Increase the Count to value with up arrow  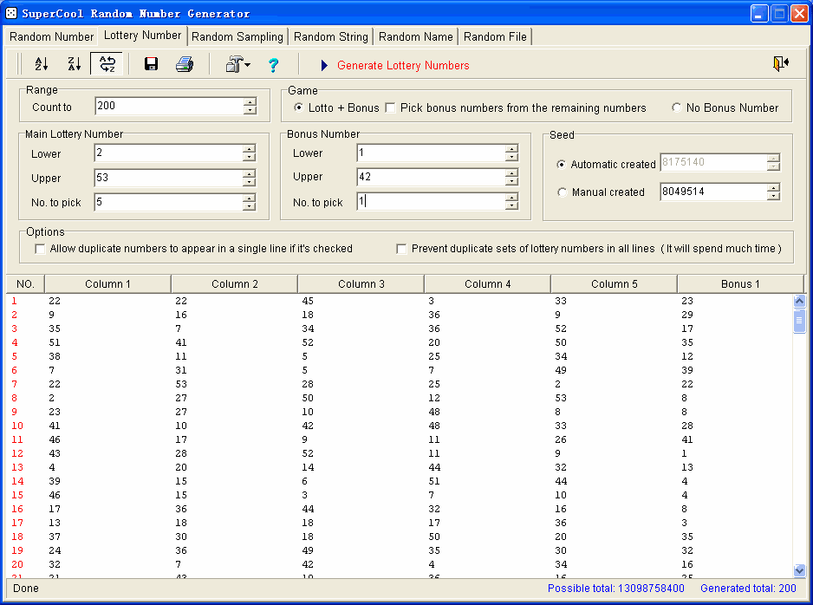(x=250, y=101)
